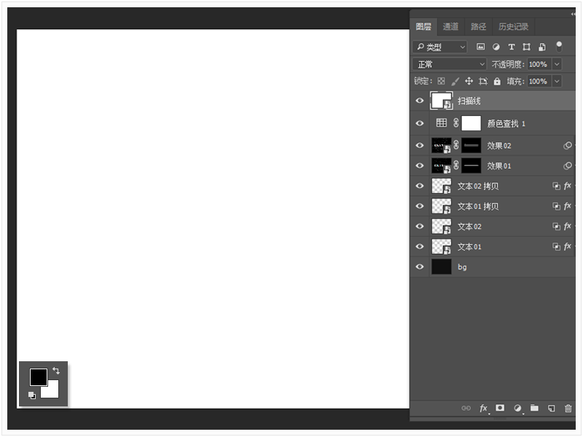This screenshot has height=437, width=583.
Task: Hide the 扫描线 layer
Action: click(x=420, y=101)
